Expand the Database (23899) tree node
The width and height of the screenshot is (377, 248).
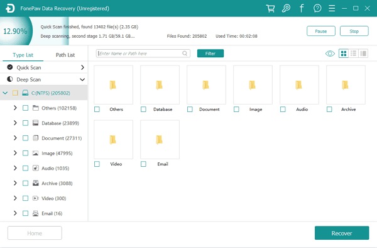15,123
